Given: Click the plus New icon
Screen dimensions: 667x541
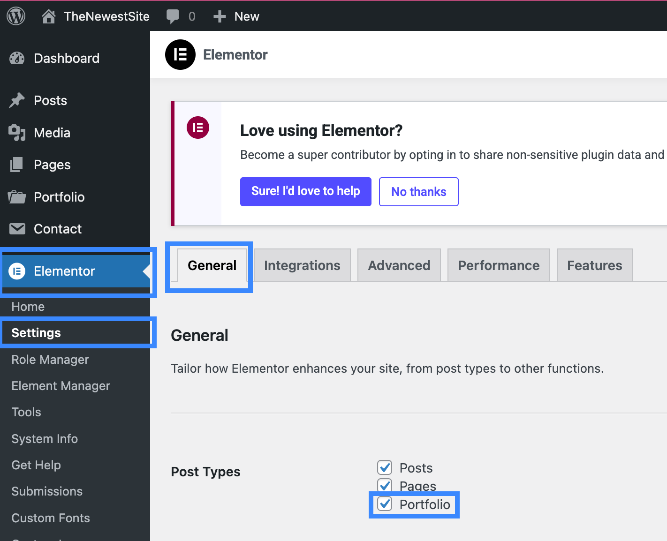Looking at the screenshot, I should (220, 16).
